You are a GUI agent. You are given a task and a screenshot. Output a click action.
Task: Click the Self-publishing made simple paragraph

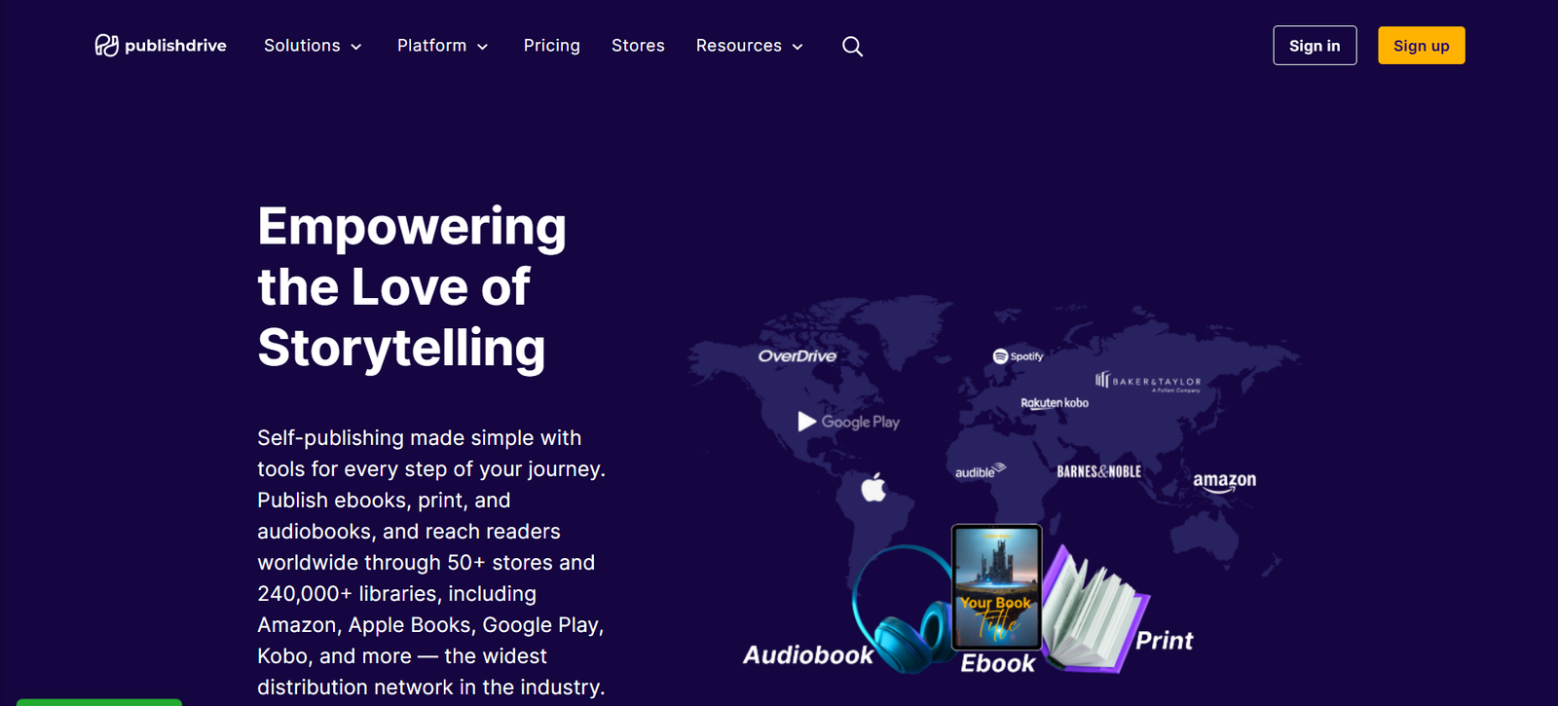point(431,562)
